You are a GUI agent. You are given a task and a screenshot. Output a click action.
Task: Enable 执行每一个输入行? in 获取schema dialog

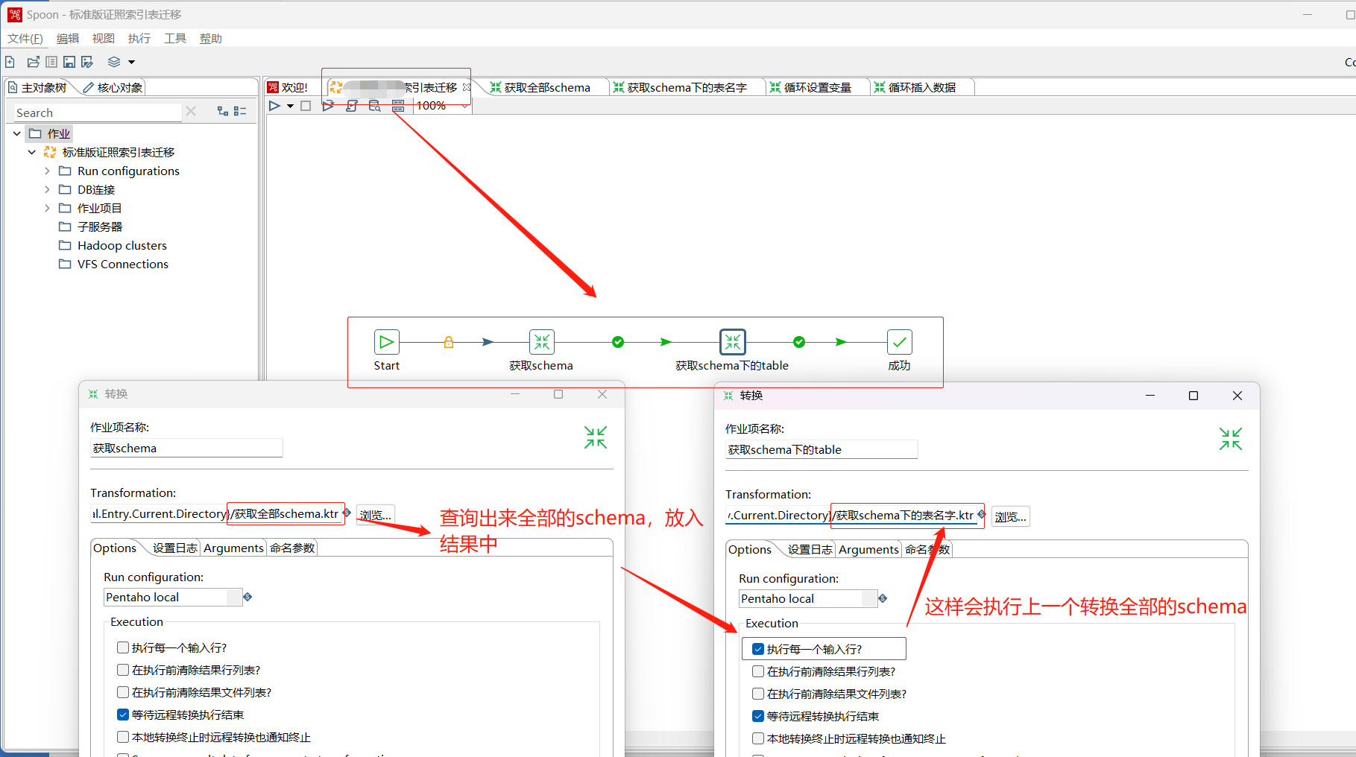(x=123, y=647)
